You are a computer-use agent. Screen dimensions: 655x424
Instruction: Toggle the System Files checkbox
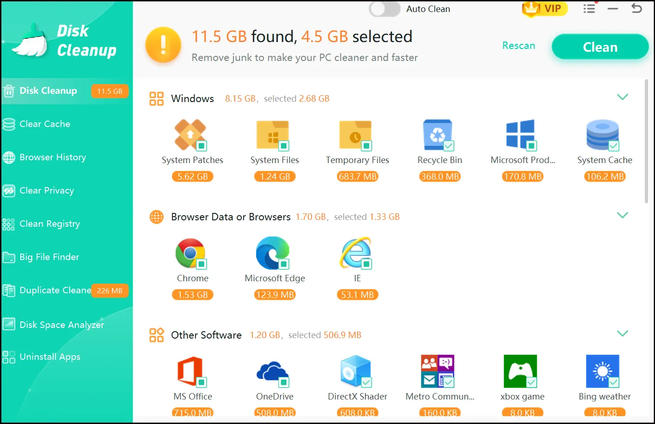(x=284, y=146)
